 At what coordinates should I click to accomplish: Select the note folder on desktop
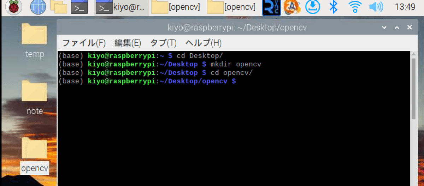34,92
